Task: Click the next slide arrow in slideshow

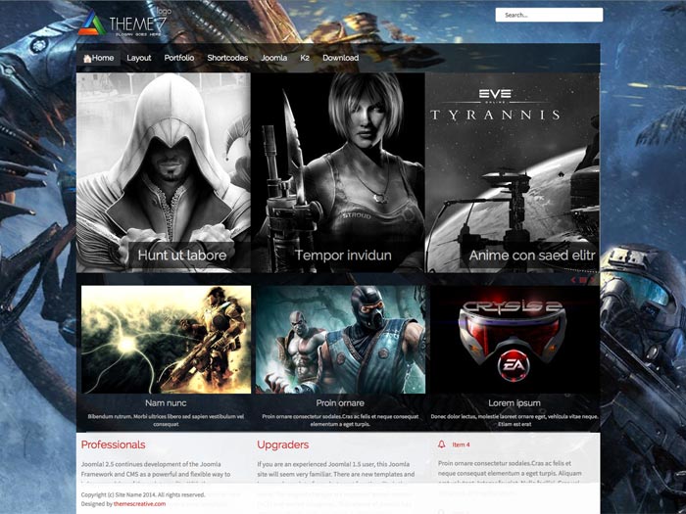Action: (x=593, y=280)
